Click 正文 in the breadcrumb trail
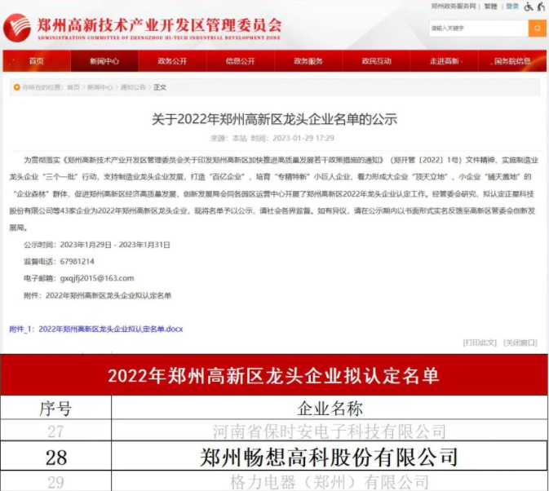This screenshot has width=549, height=491. (x=160, y=87)
